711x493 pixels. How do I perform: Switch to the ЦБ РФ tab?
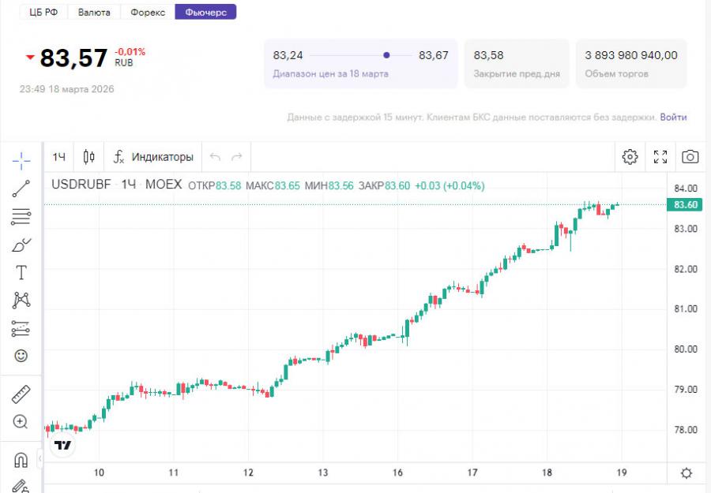pos(45,12)
